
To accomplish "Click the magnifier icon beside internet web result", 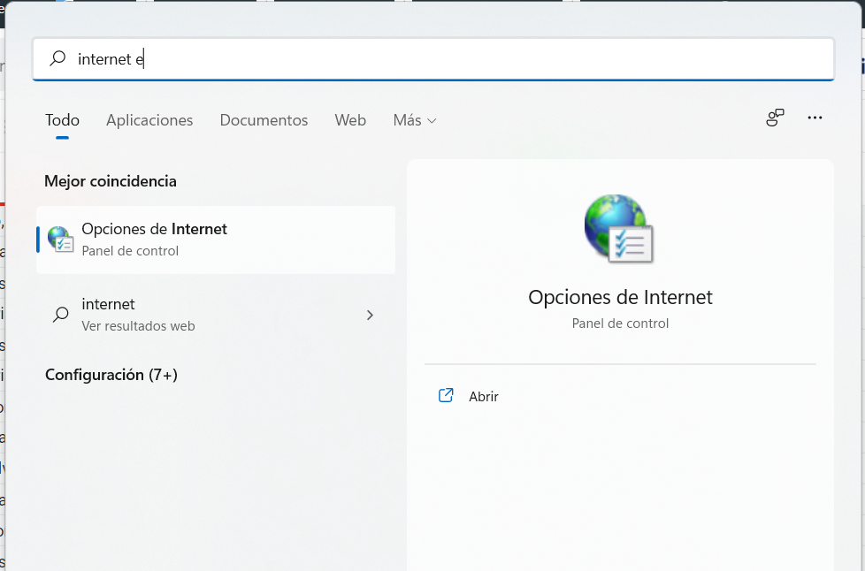I will pyautogui.click(x=61, y=315).
